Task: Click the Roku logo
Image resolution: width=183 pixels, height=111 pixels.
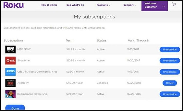Action: (14, 5)
